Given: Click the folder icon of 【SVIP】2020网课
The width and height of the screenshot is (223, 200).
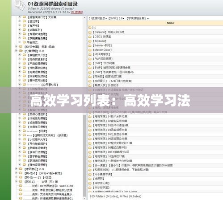Looking at the screenshot, I should click(90, 63).
